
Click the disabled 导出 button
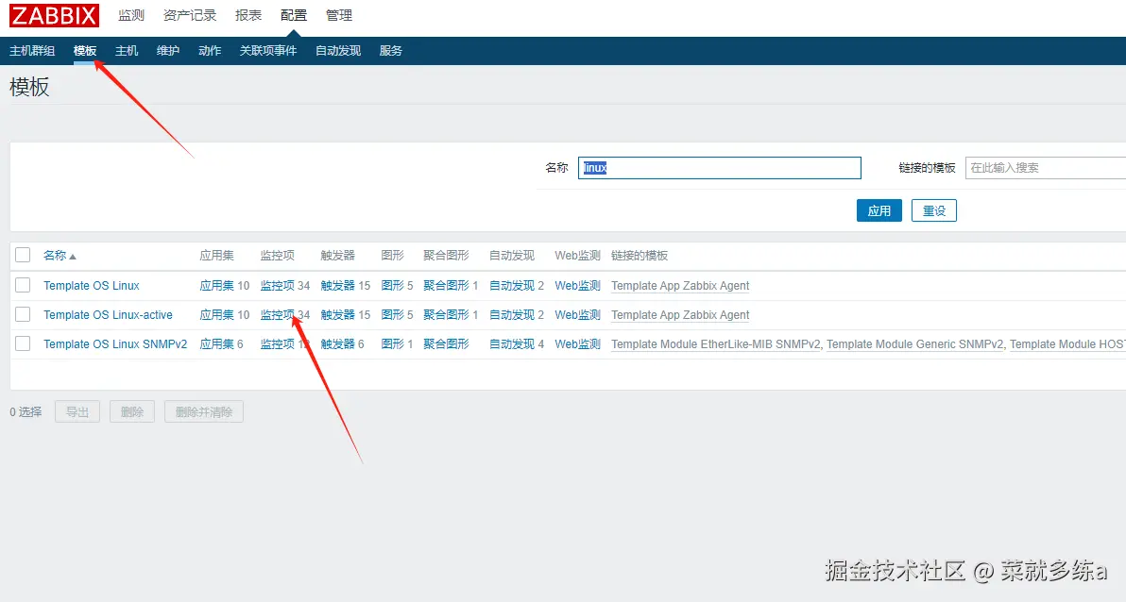tap(77, 411)
